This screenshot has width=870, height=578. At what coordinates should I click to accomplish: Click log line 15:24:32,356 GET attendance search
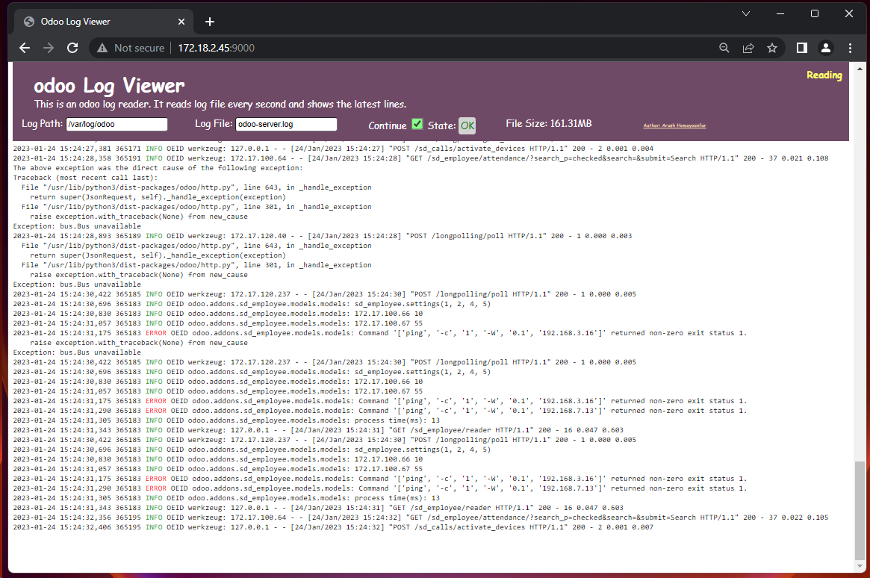[420, 518]
